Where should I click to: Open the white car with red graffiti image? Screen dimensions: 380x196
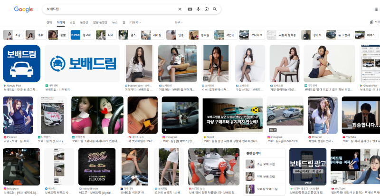coord(52,115)
